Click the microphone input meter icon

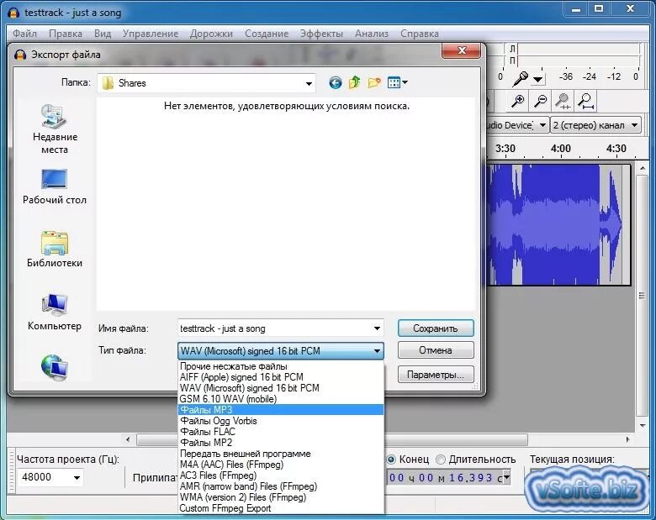click(521, 79)
